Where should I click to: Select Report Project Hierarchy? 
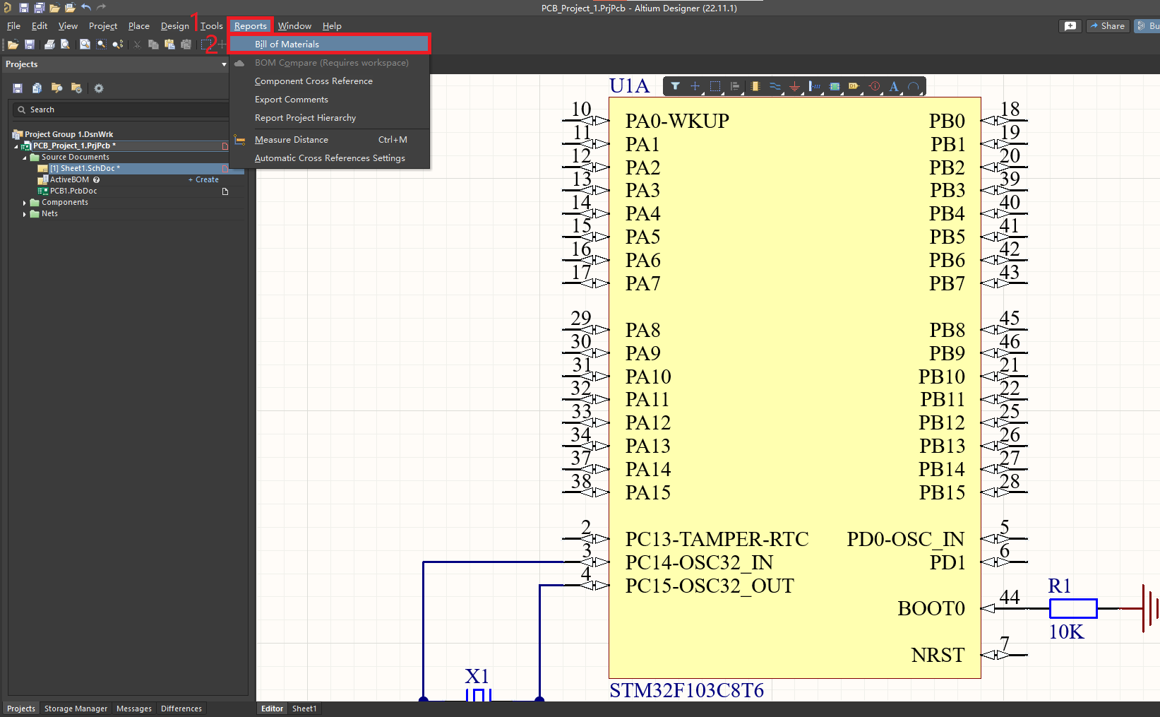click(329, 118)
